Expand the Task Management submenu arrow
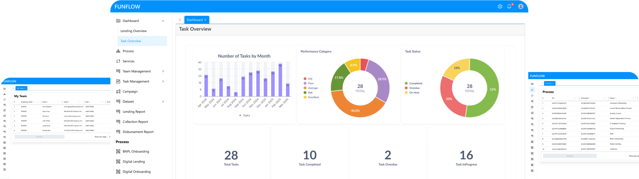Screen dimensions: 639x179 click(163, 82)
